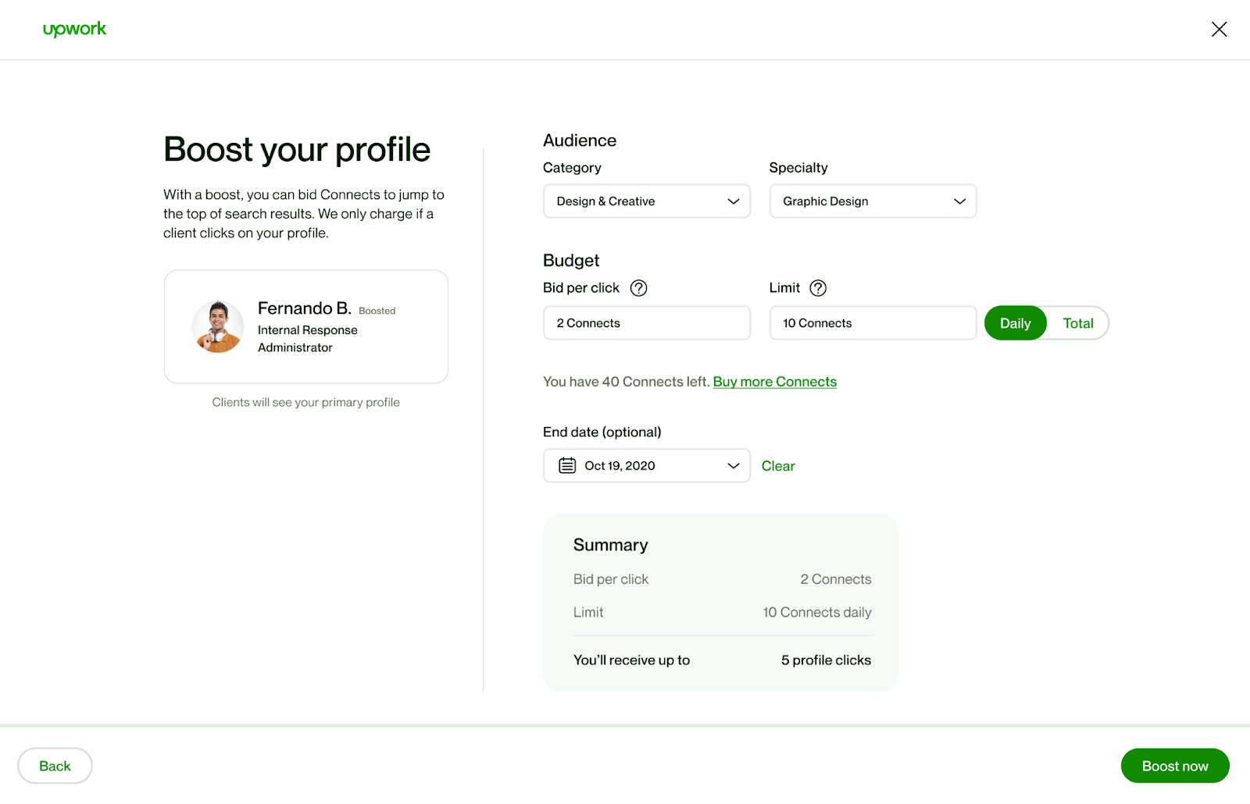The width and height of the screenshot is (1250, 804).
Task: Click the Boosted badge next to Fernando B.
Action: (x=377, y=311)
